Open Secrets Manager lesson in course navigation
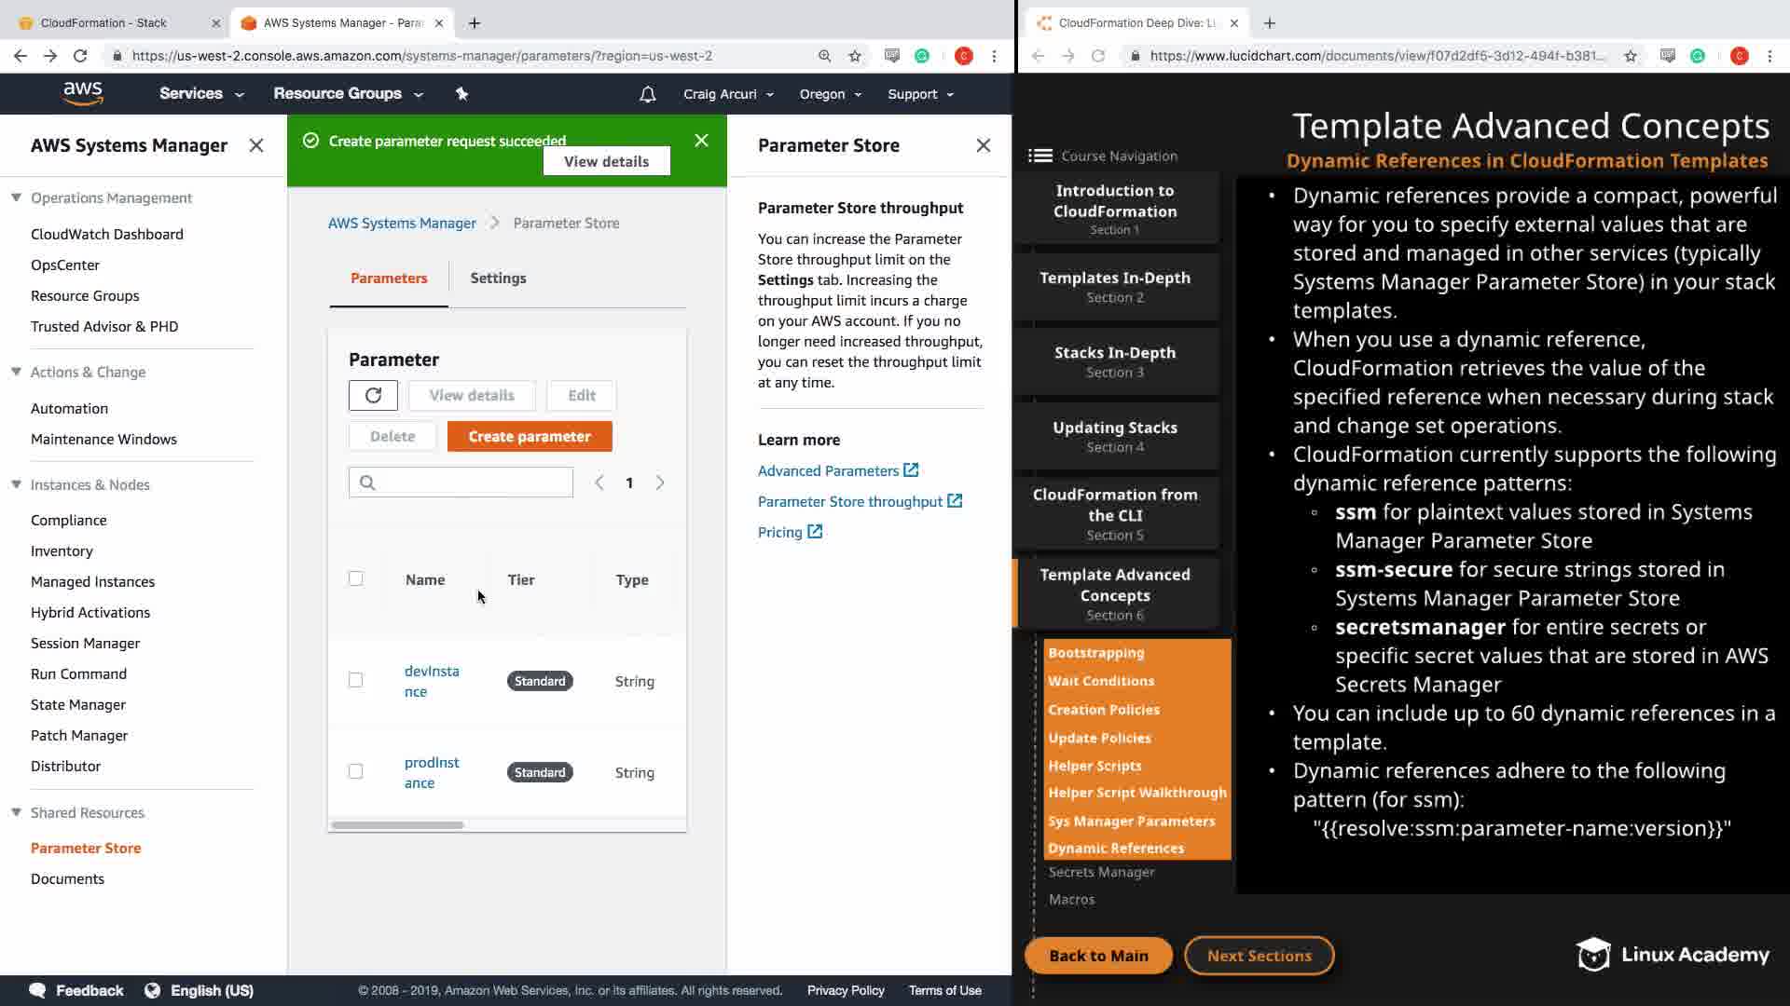This screenshot has width=1790, height=1006. (x=1101, y=872)
